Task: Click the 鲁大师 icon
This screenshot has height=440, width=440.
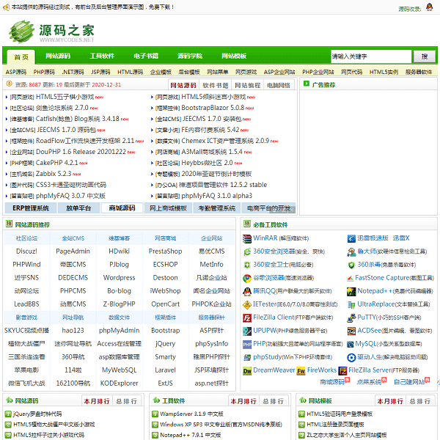Action: pyautogui.click(x=351, y=252)
